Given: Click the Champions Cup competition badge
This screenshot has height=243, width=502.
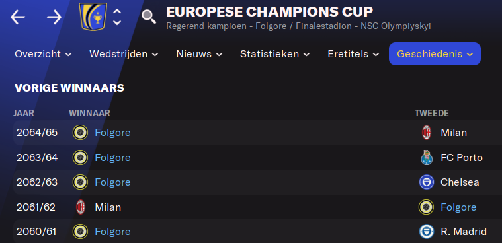Looking at the screenshot, I should (93, 17).
